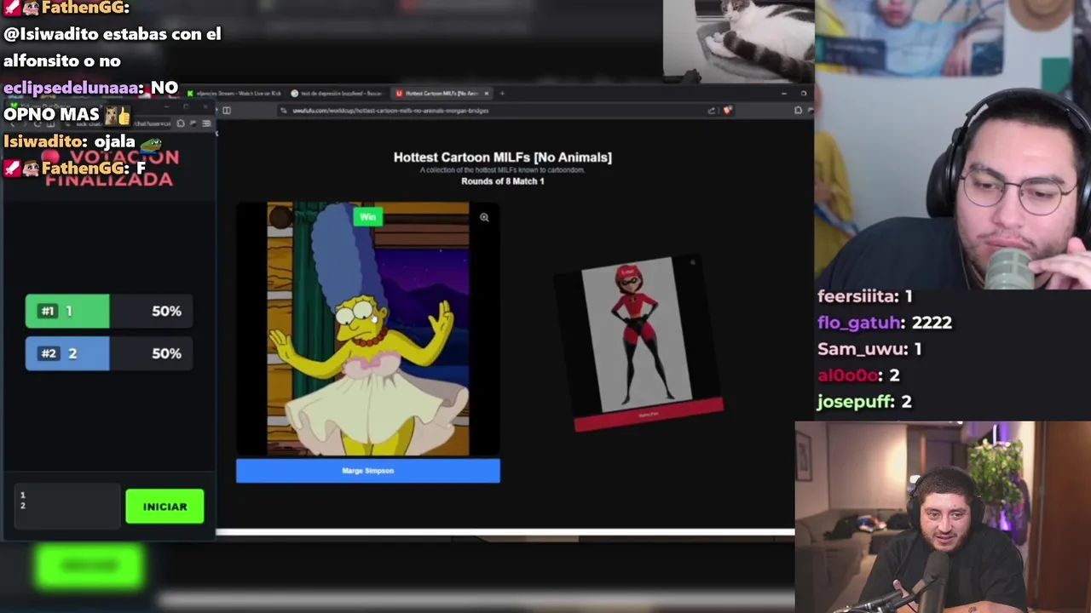Open a new browser tab with plus
Viewport: 1091px width, 613px height.
coord(502,93)
